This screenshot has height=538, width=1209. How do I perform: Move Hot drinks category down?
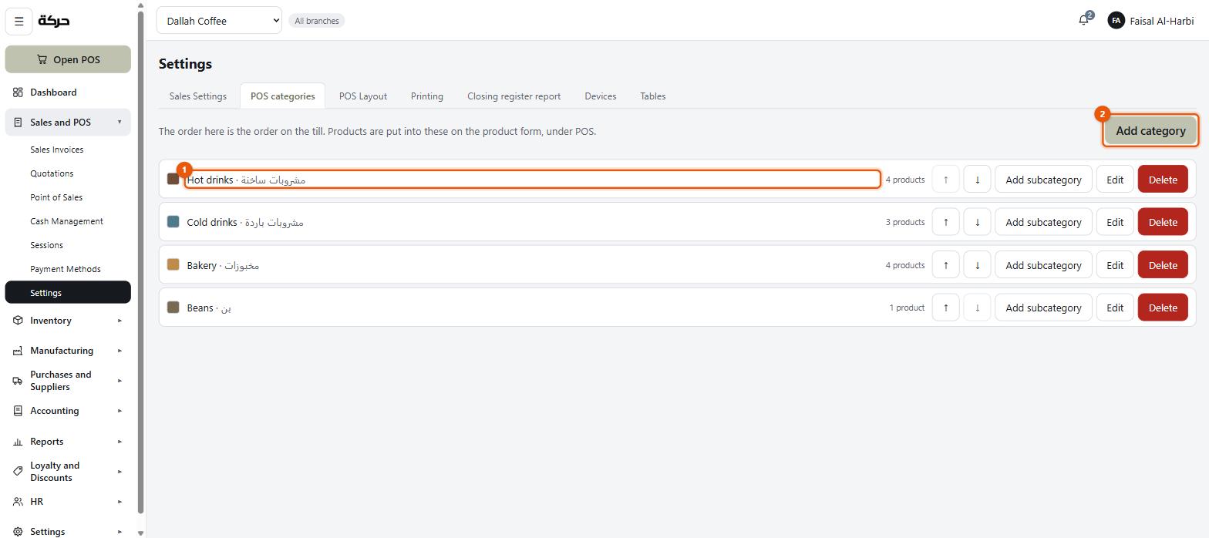(977, 180)
